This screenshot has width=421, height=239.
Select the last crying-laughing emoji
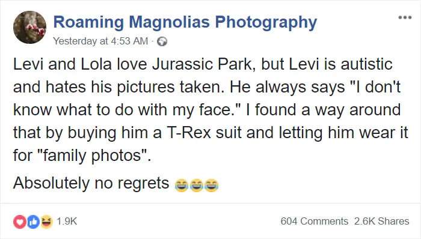coord(211,186)
